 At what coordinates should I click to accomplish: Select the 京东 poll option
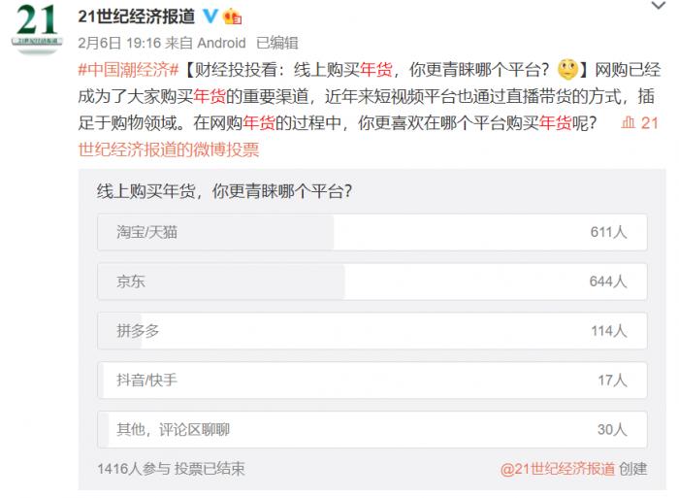[372, 282]
